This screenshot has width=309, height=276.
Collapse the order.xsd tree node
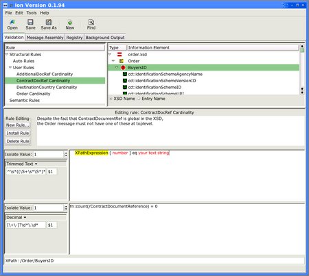tap(110, 54)
